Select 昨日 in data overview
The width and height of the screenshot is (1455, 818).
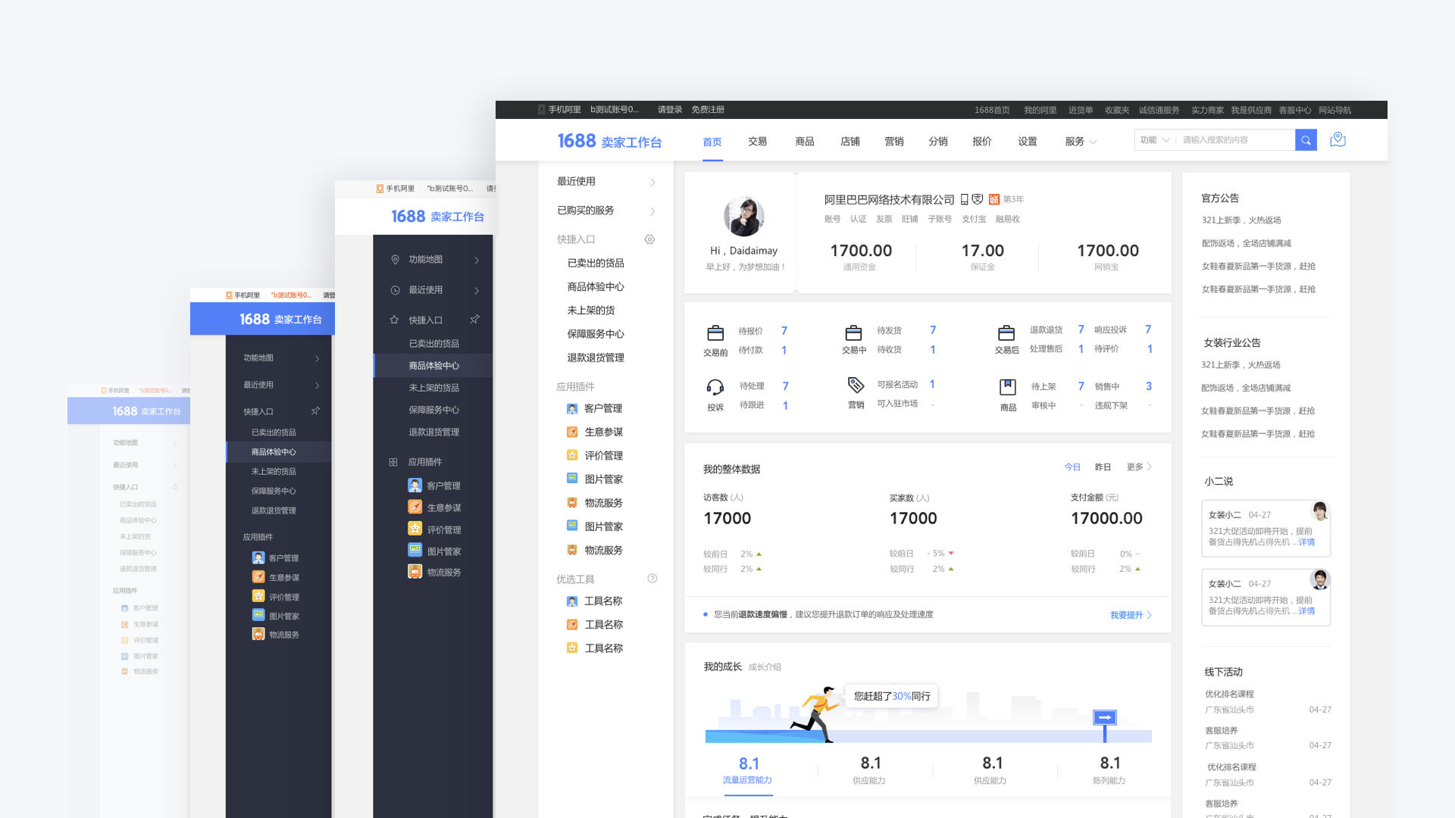[1103, 467]
